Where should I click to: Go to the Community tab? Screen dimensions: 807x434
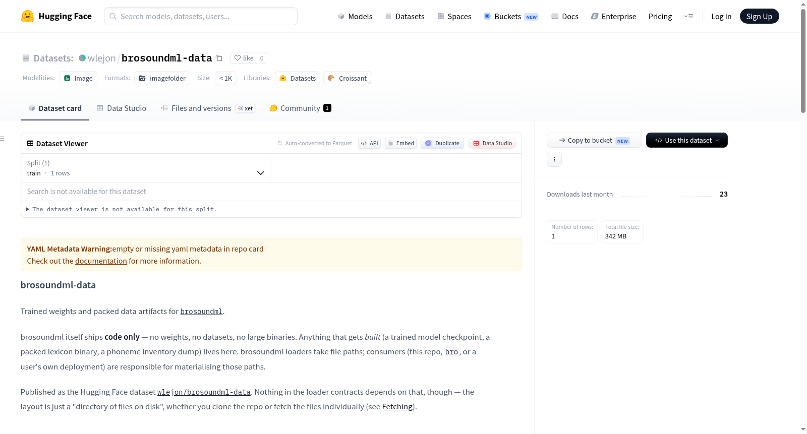(x=301, y=108)
